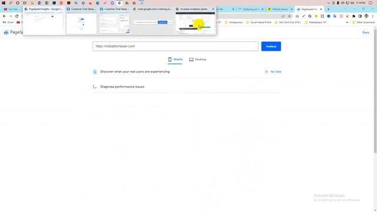Open the Docs link
The height and width of the screenshot is (212, 377).
coord(365,32)
